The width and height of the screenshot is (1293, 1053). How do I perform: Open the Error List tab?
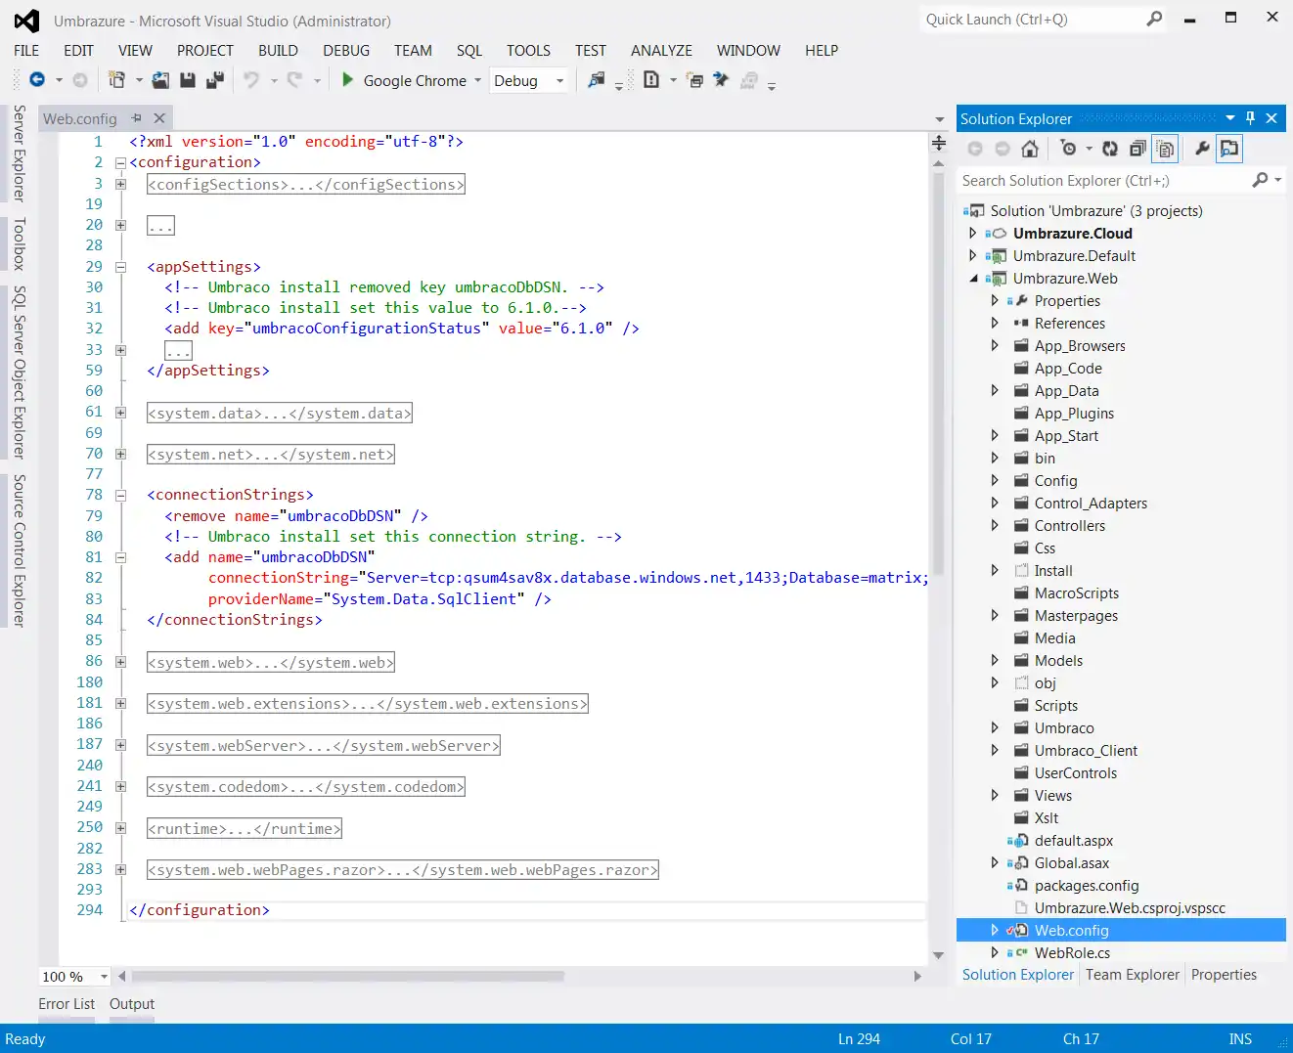coord(67,1003)
